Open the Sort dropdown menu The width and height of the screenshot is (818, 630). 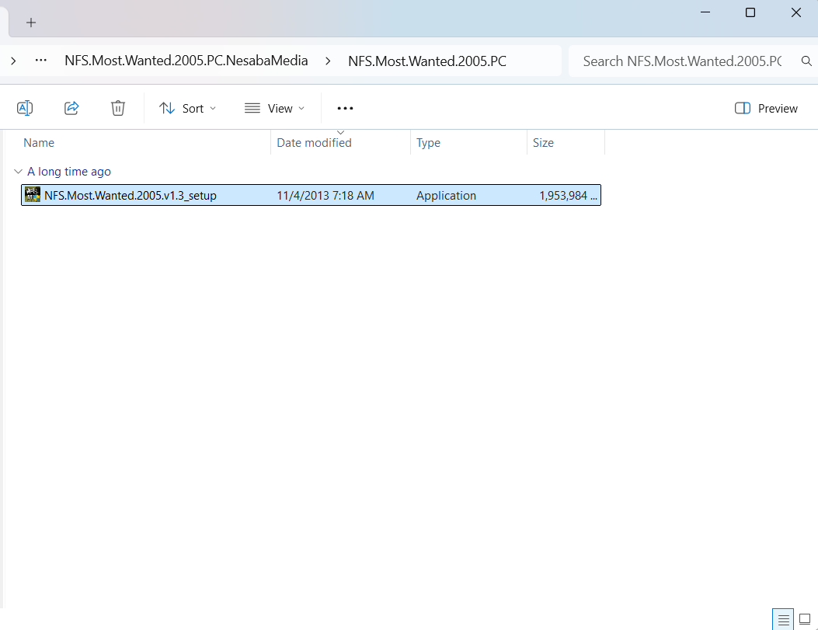187,109
